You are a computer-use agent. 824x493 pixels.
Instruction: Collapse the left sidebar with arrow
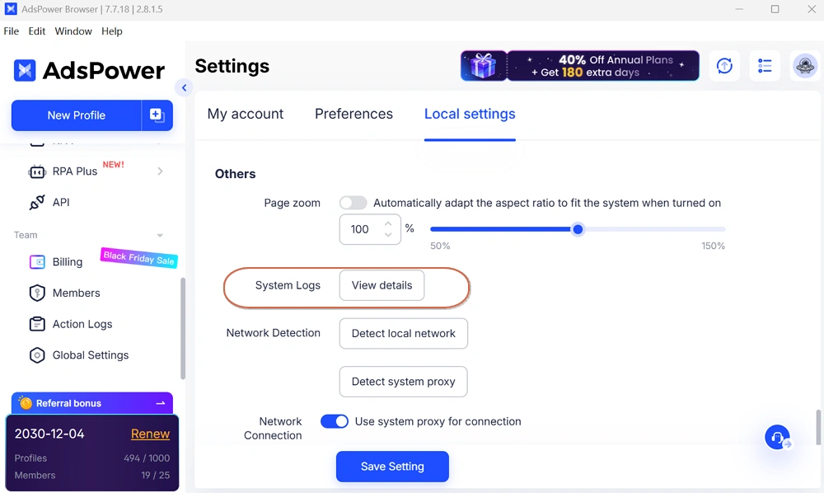(x=184, y=87)
